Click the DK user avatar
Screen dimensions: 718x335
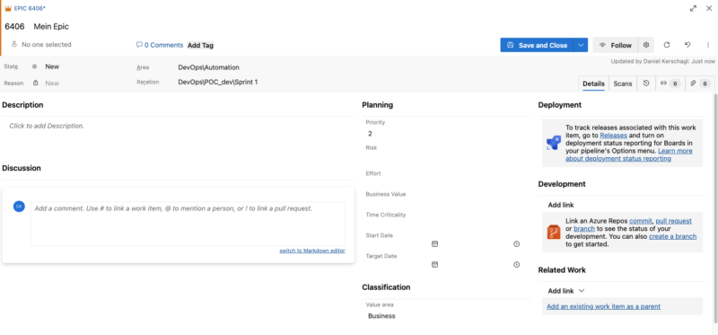(19, 207)
